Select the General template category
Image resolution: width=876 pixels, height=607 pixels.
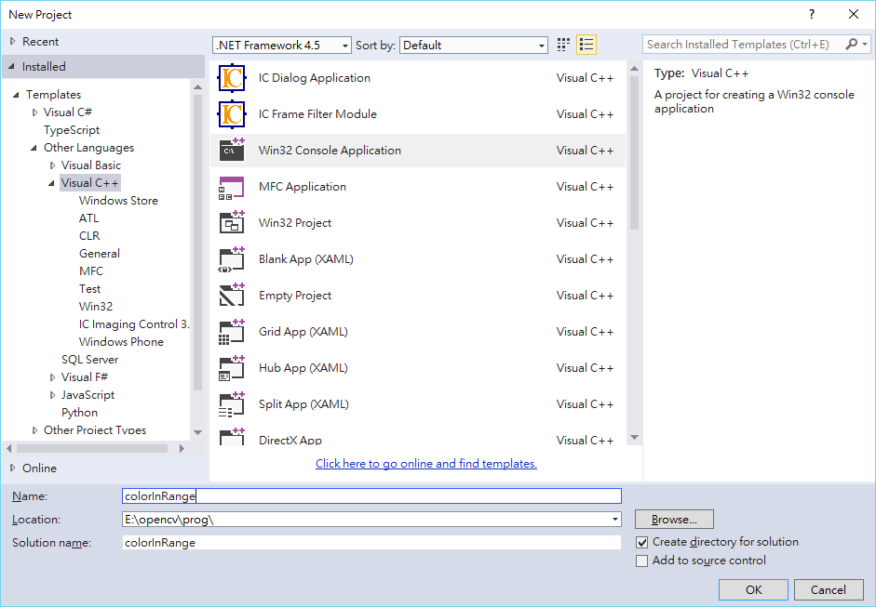100,253
